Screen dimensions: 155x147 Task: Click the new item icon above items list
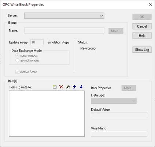55,87
